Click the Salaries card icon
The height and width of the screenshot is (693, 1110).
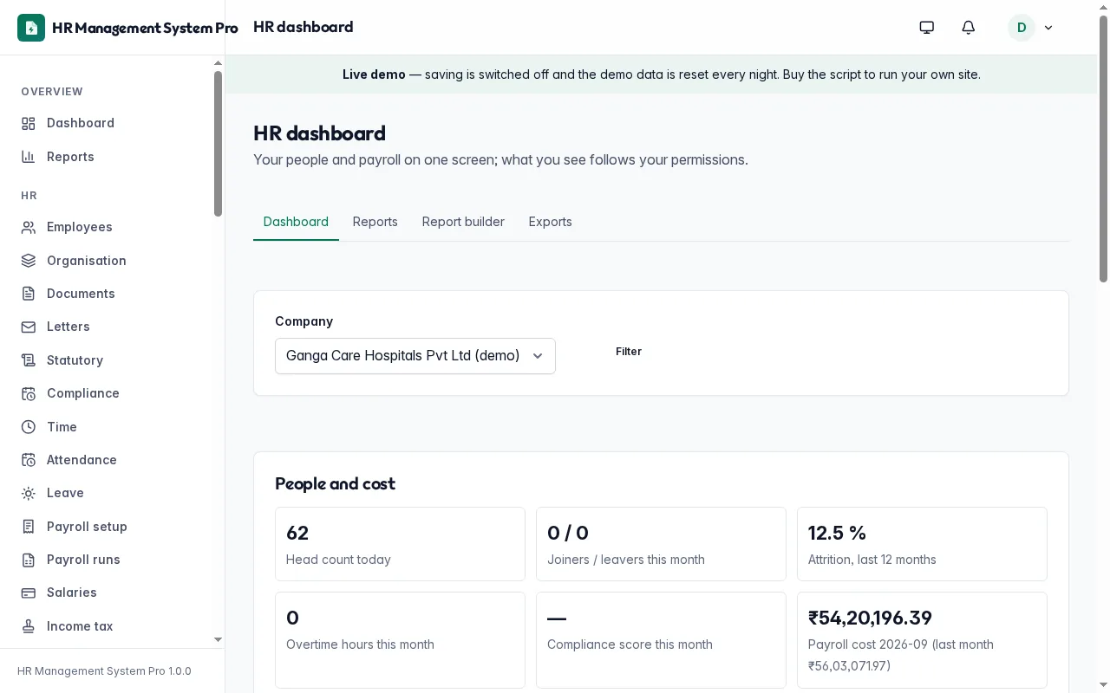(29, 593)
